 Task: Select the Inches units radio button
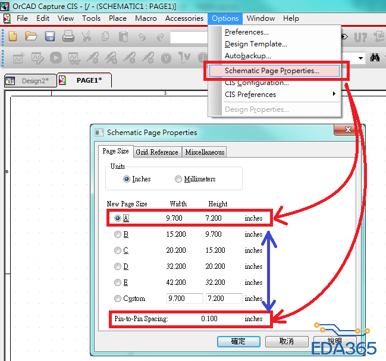tap(127, 179)
